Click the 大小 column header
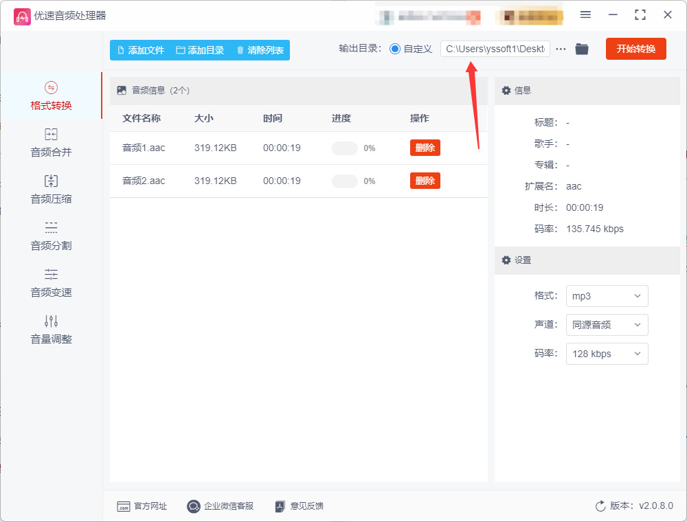This screenshot has width=687, height=522. tap(204, 118)
